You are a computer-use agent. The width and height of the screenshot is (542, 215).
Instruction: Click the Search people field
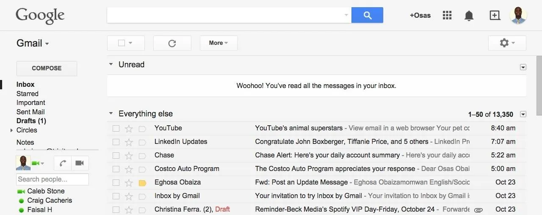click(53, 179)
